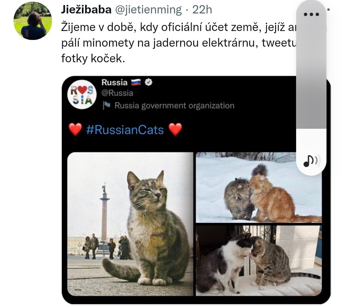Click the Czech tweet text body

coord(179,43)
